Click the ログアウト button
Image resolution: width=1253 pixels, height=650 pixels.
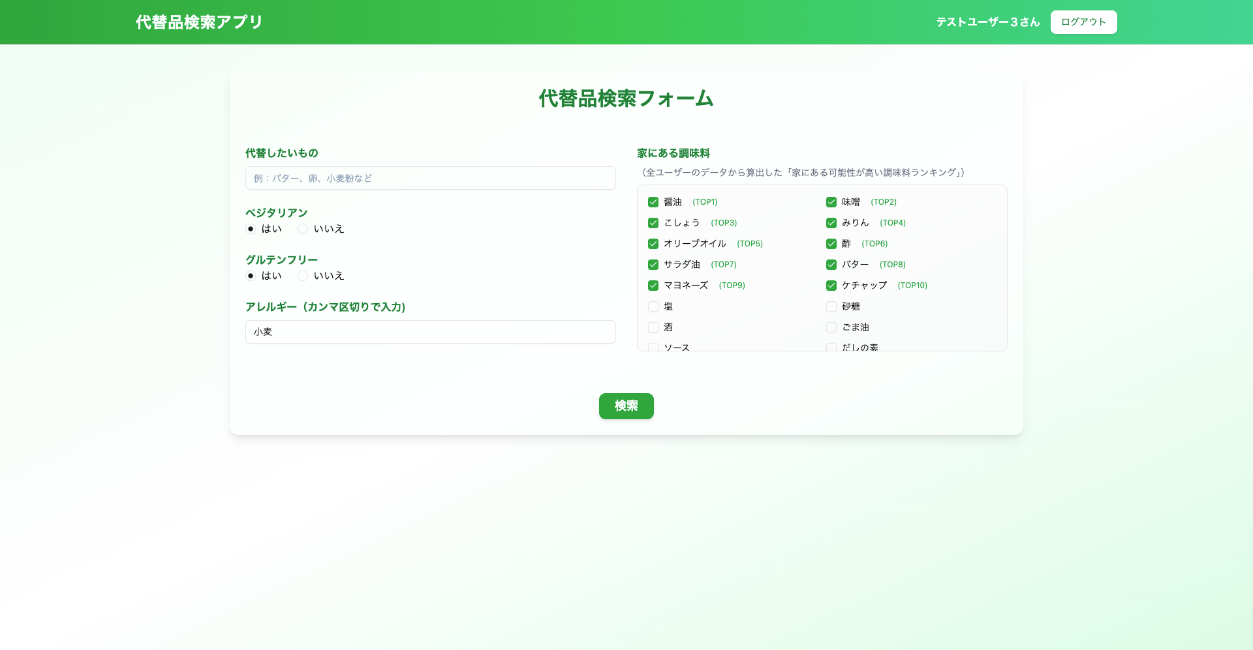1083,22
